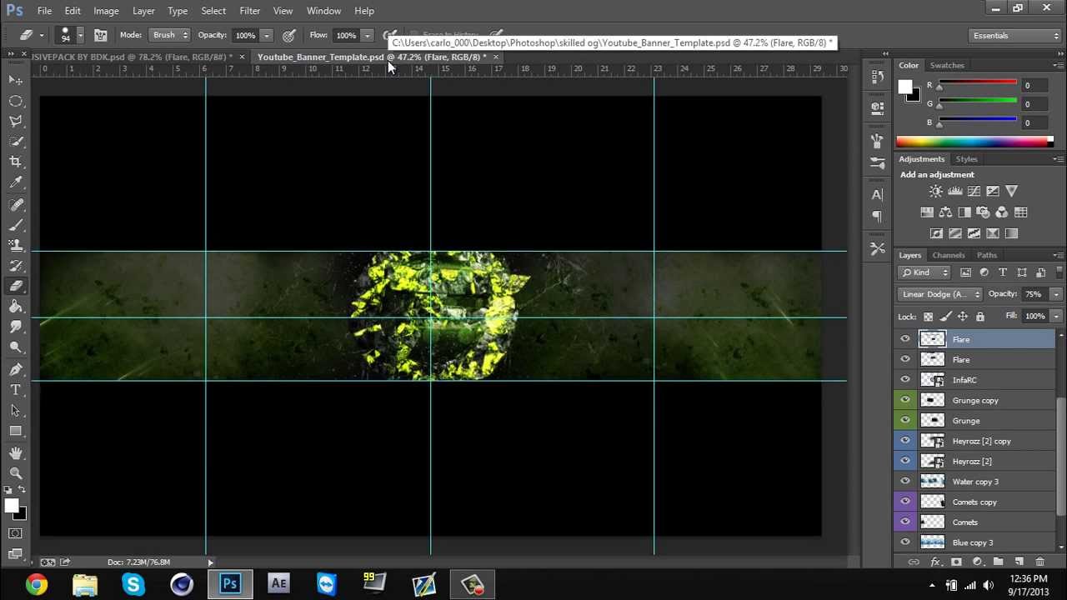This screenshot has height=600, width=1067.
Task: Select the Clone Stamp tool
Action: click(16, 245)
